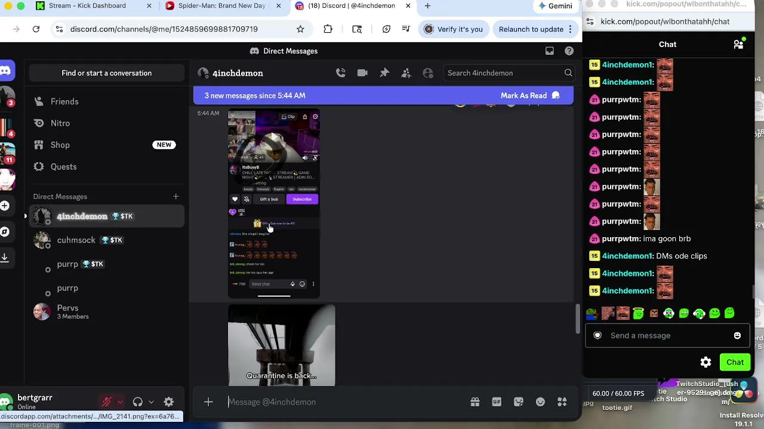
Task: Open Download Apps icon in server rail
Action: coord(4,257)
